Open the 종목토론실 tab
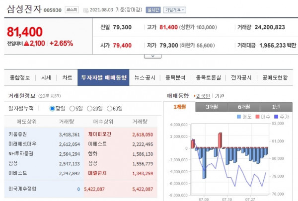The height and width of the screenshot is (201, 298). click(209, 77)
